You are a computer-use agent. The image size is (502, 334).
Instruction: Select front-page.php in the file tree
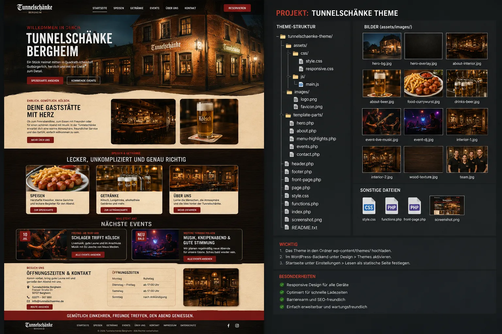[x=306, y=180]
